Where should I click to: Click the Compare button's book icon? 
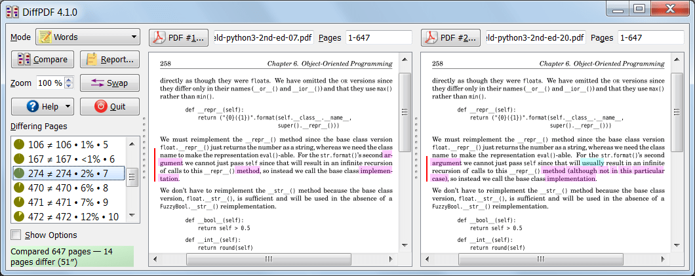click(24, 60)
